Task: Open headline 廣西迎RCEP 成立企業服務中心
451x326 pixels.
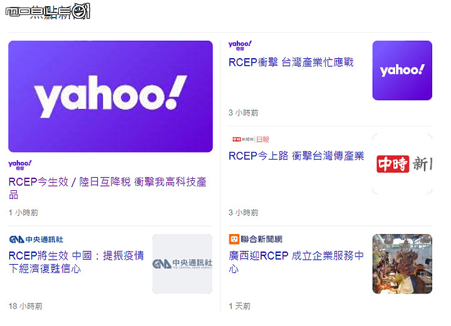Action: tap(296, 262)
